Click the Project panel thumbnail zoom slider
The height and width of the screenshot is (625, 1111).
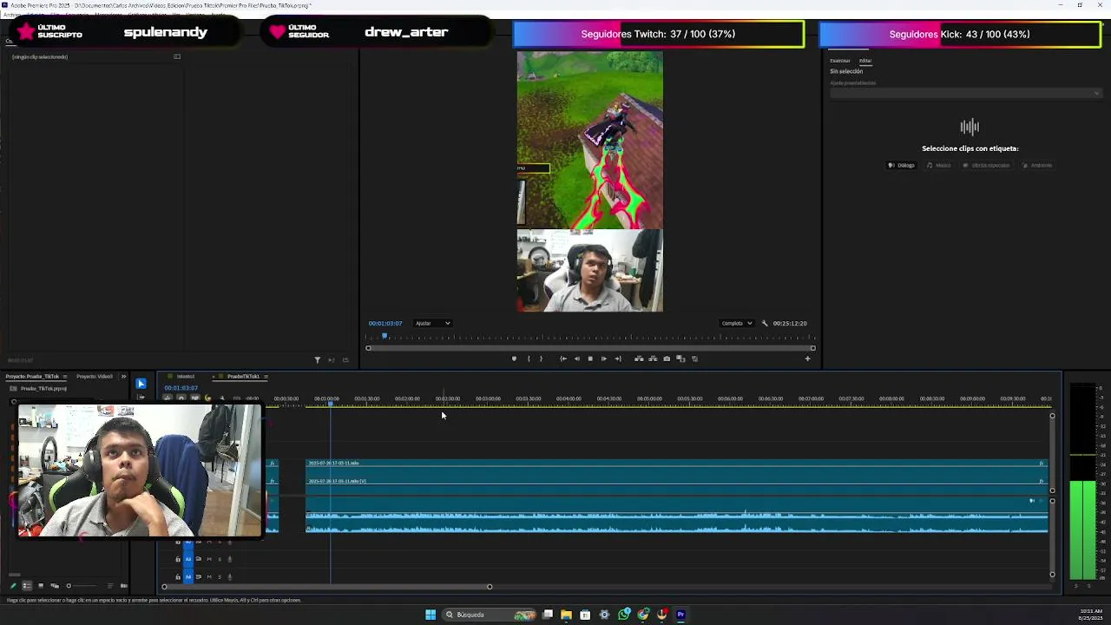tap(82, 586)
